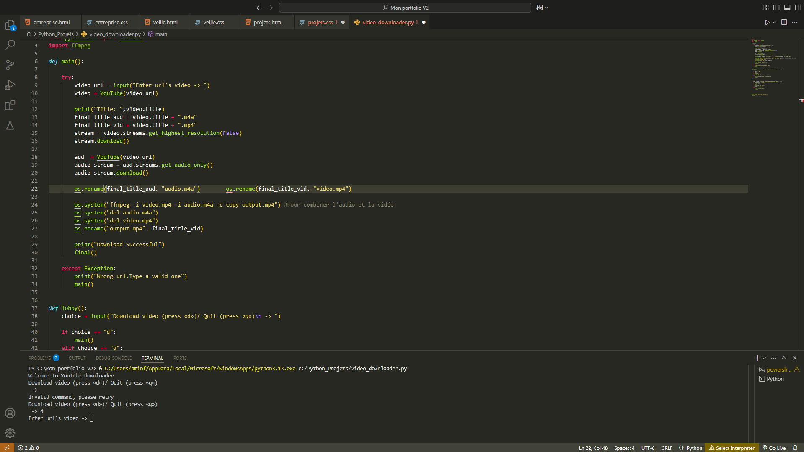Switch to the projets.html editor tab

tap(268, 22)
